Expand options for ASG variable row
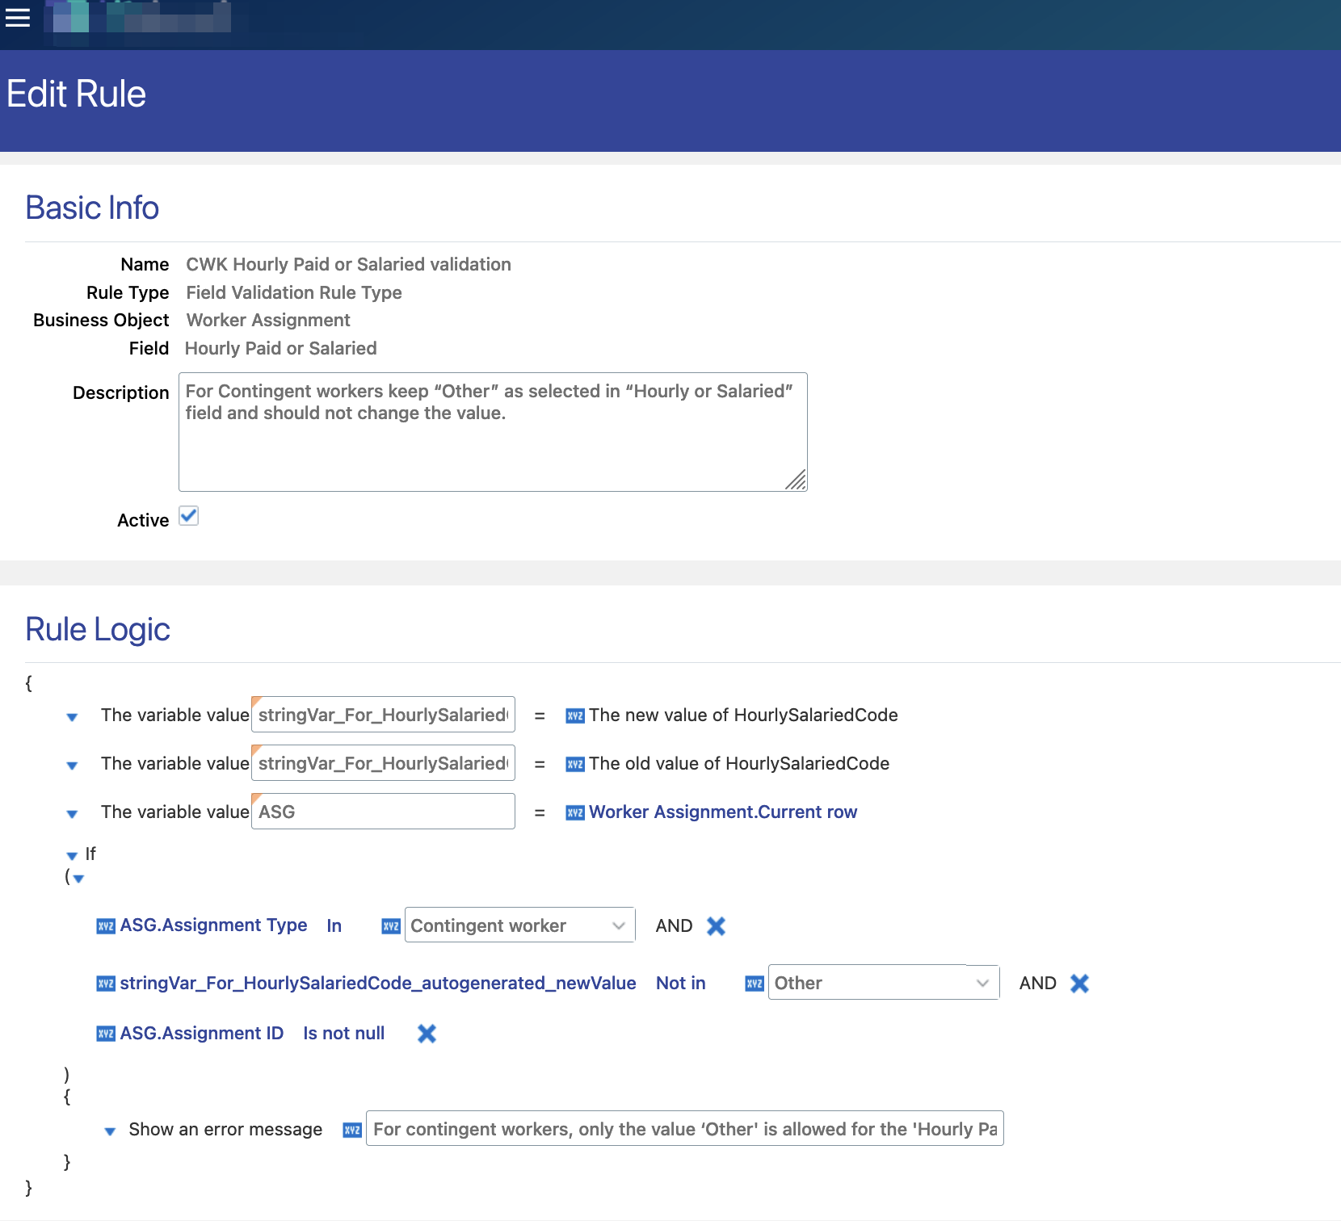This screenshot has width=1341, height=1221. tap(72, 814)
